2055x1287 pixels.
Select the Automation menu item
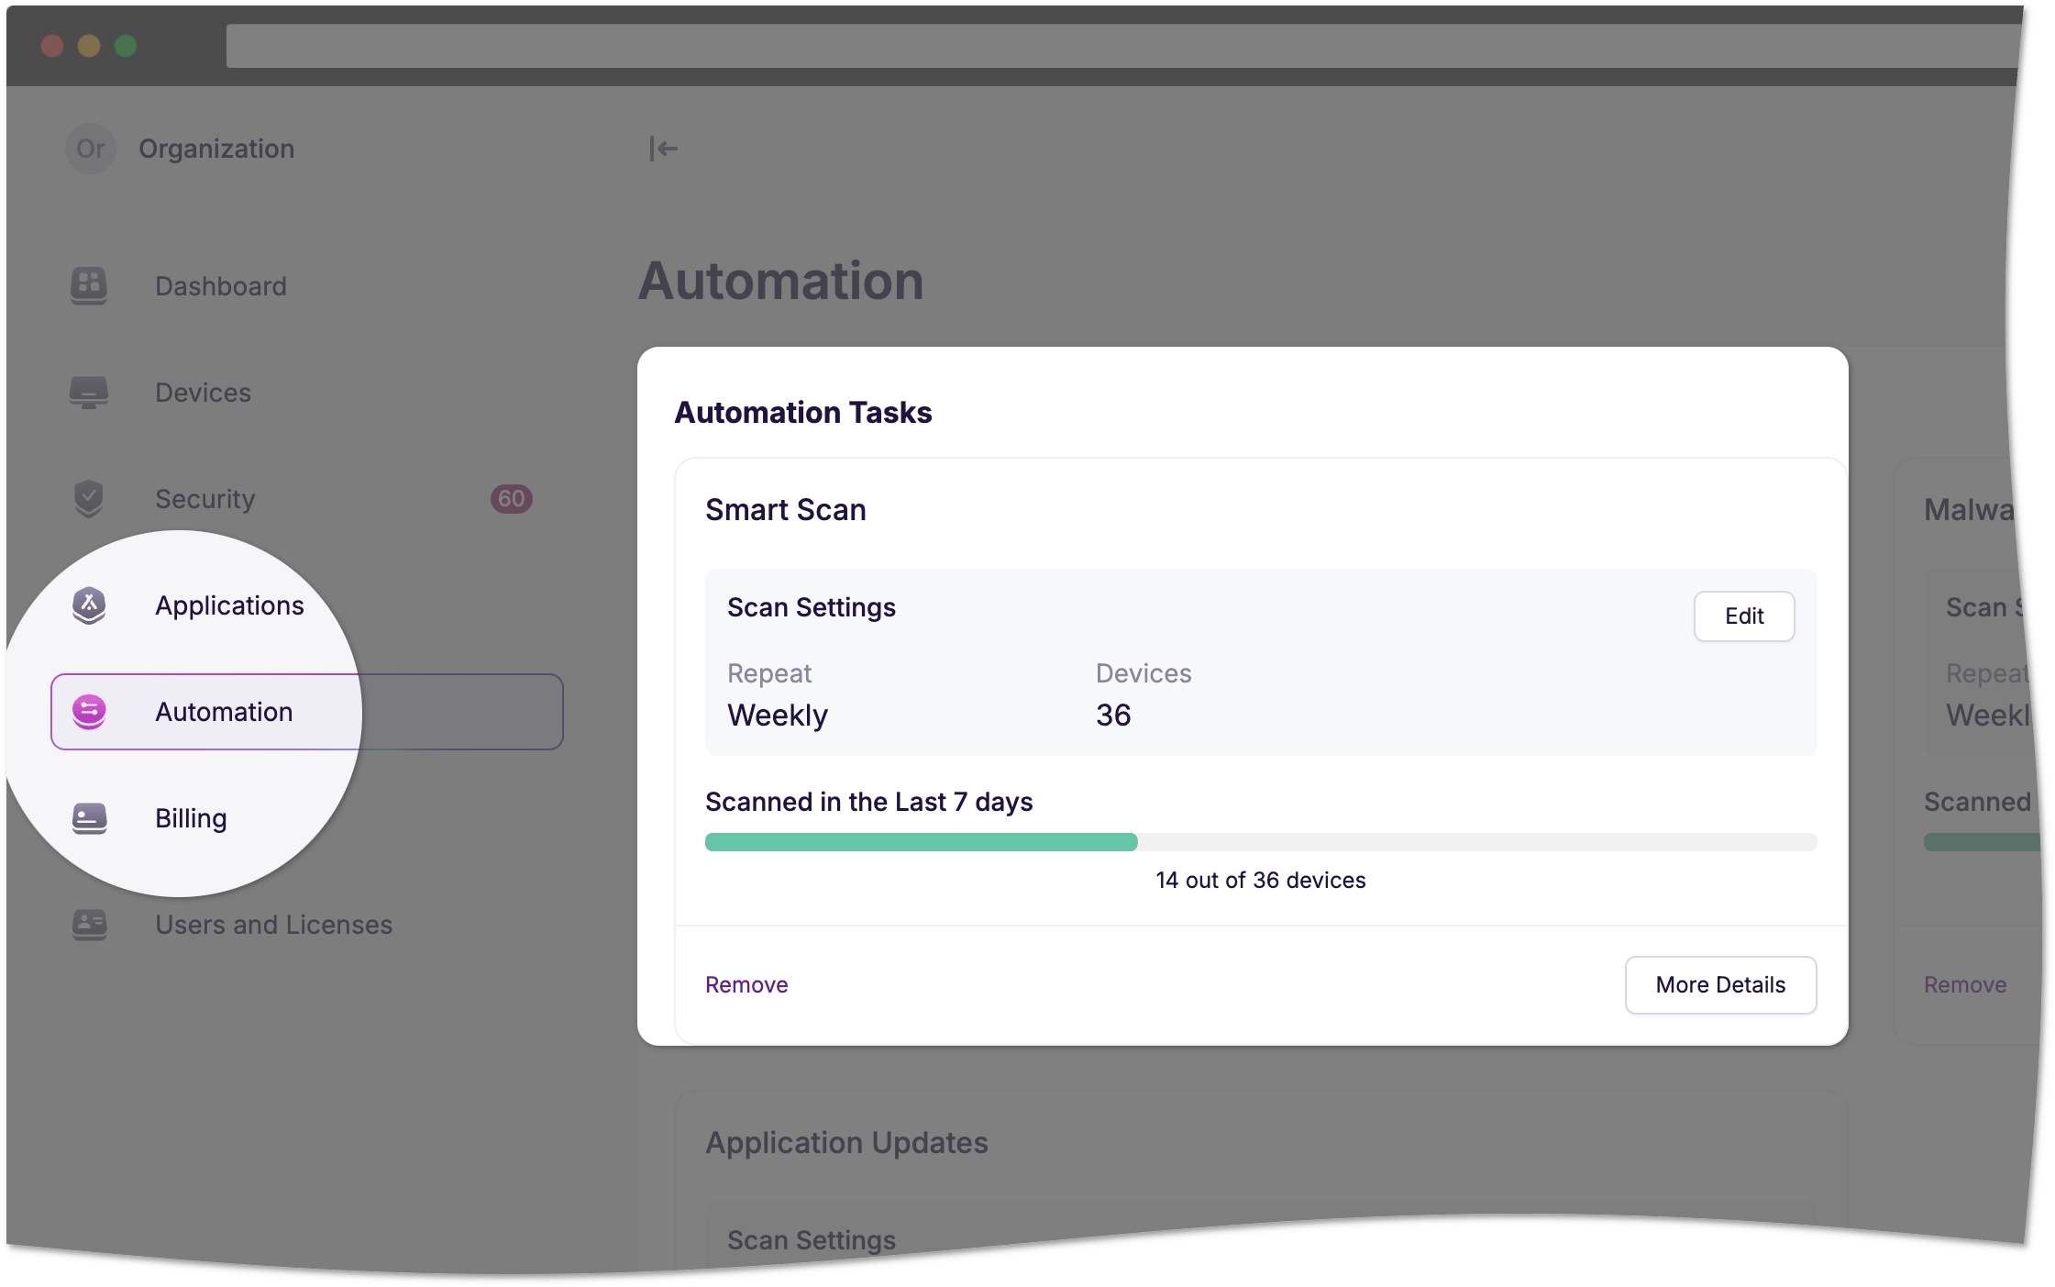point(307,712)
